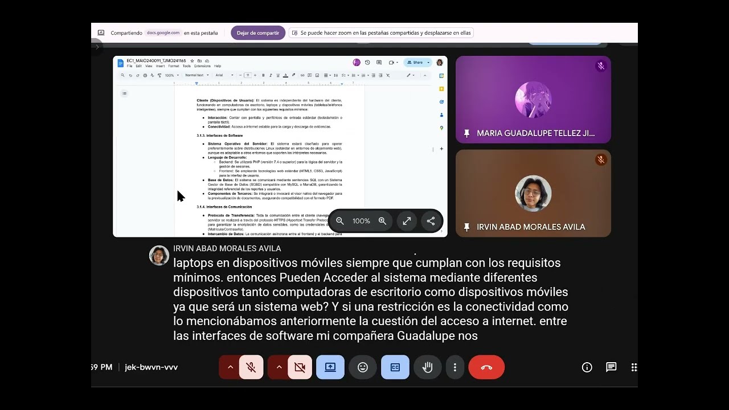This screenshot has height=410, width=729.
Task: Click the 100% zoom level on overlay
Action: point(361,221)
